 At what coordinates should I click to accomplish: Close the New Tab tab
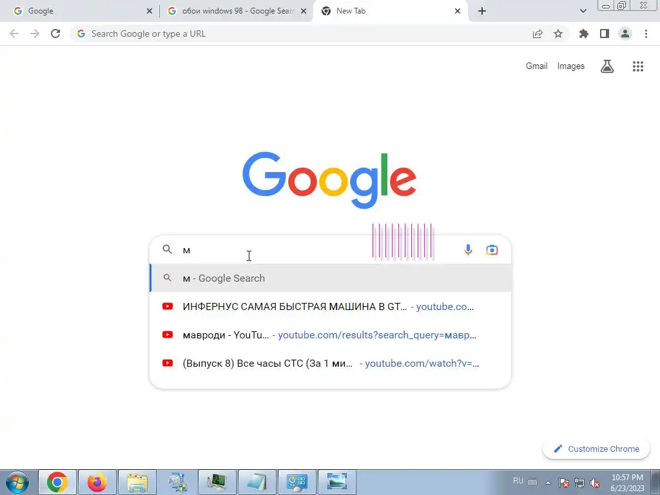(458, 11)
